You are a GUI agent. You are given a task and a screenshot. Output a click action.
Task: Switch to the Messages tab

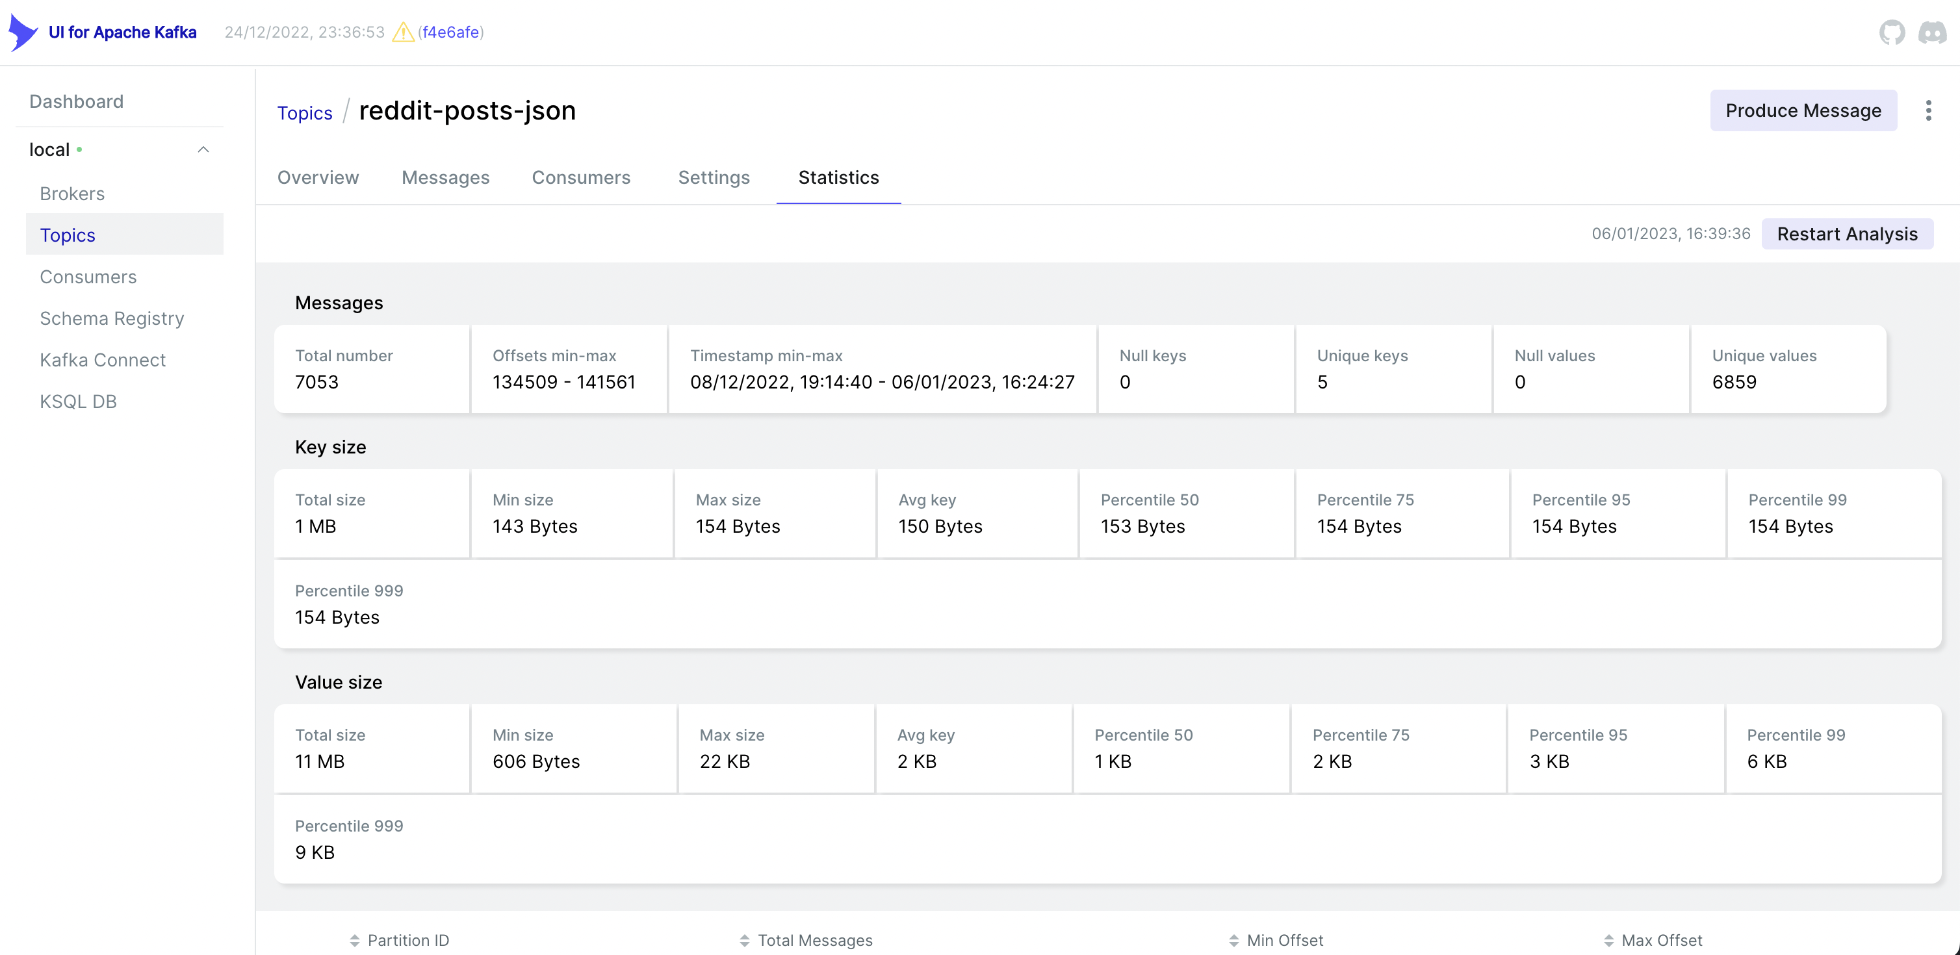446,177
